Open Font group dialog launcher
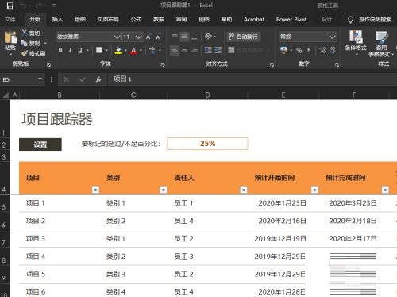397x297 pixels. 163,64
